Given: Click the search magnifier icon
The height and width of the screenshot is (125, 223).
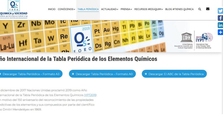Looking at the screenshot, I should (x=199, y=9).
